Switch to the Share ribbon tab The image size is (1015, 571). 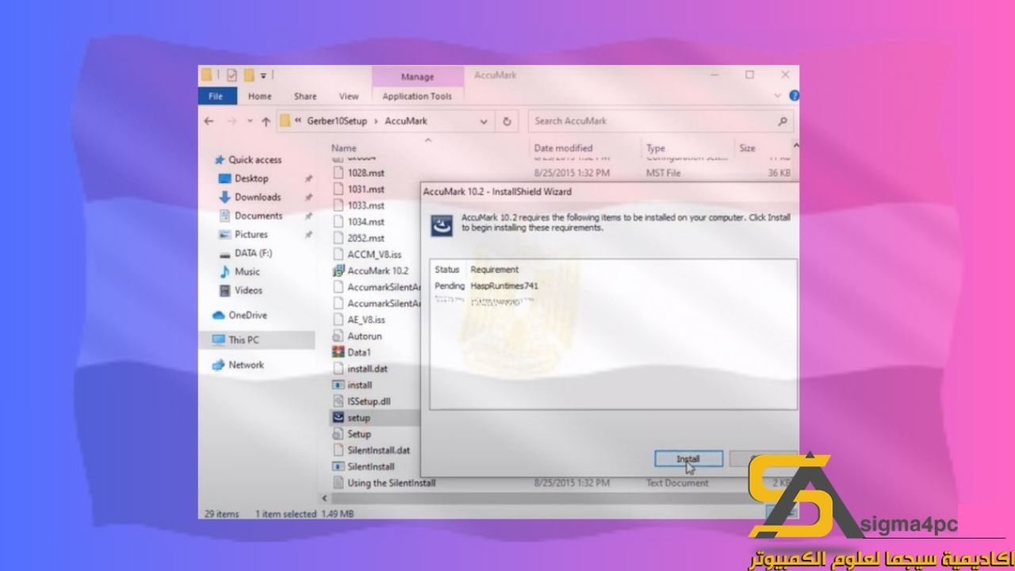pos(305,96)
